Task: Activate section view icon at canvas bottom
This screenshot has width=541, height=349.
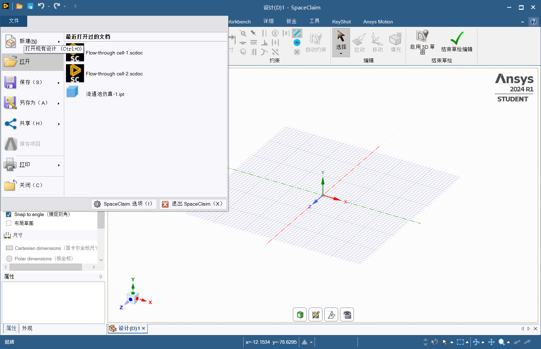Action: [x=331, y=314]
